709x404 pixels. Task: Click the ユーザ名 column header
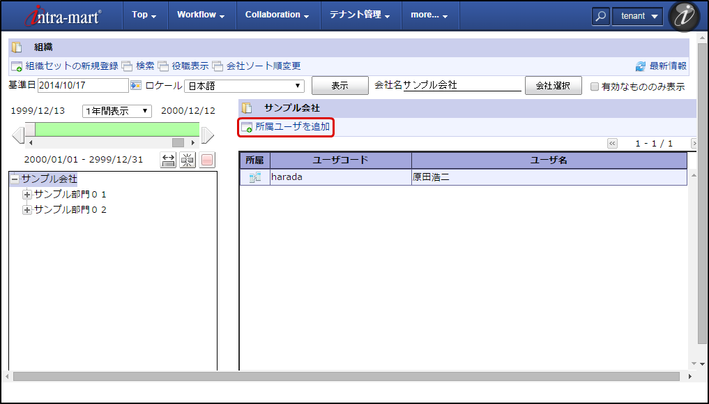coord(549,160)
